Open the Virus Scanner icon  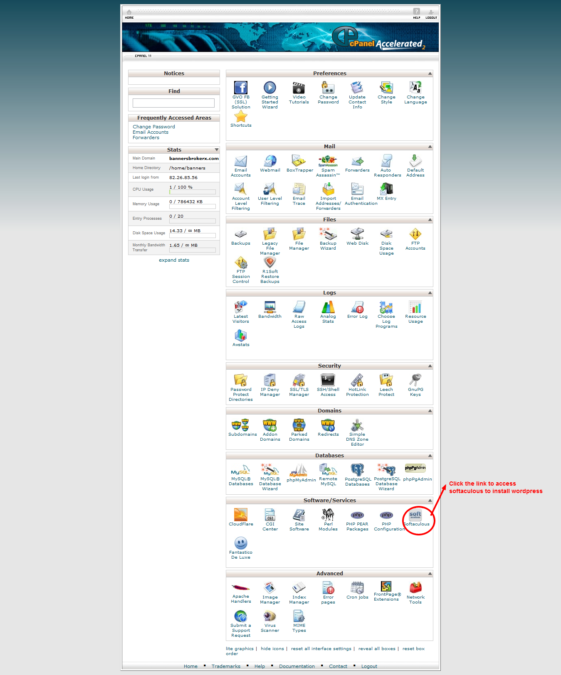click(x=270, y=616)
